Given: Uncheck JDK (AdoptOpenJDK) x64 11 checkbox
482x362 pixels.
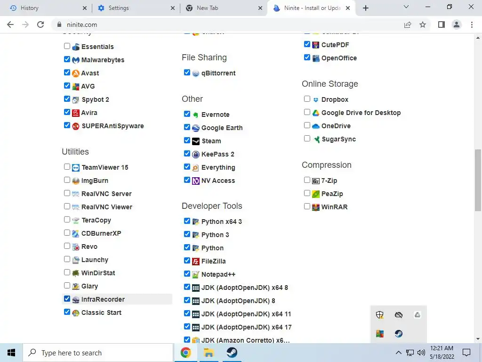Looking at the screenshot, I should coord(187,313).
